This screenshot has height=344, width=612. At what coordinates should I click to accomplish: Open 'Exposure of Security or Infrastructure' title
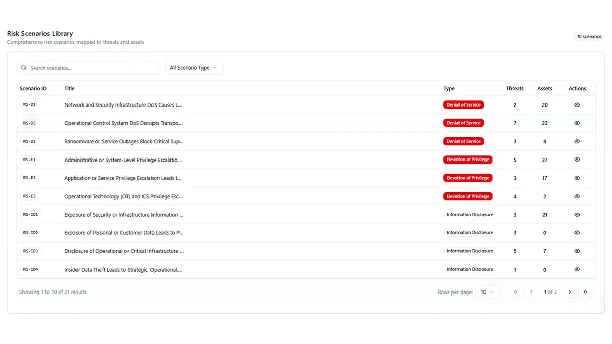tap(124, 215)
